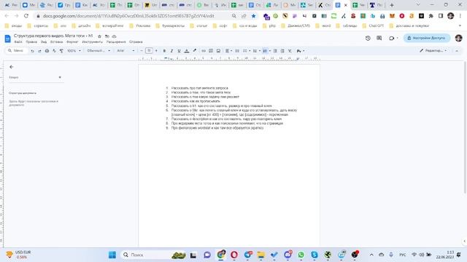Reload the current browser page
This screenshot has height=262, width=467.
pos(26,16)
